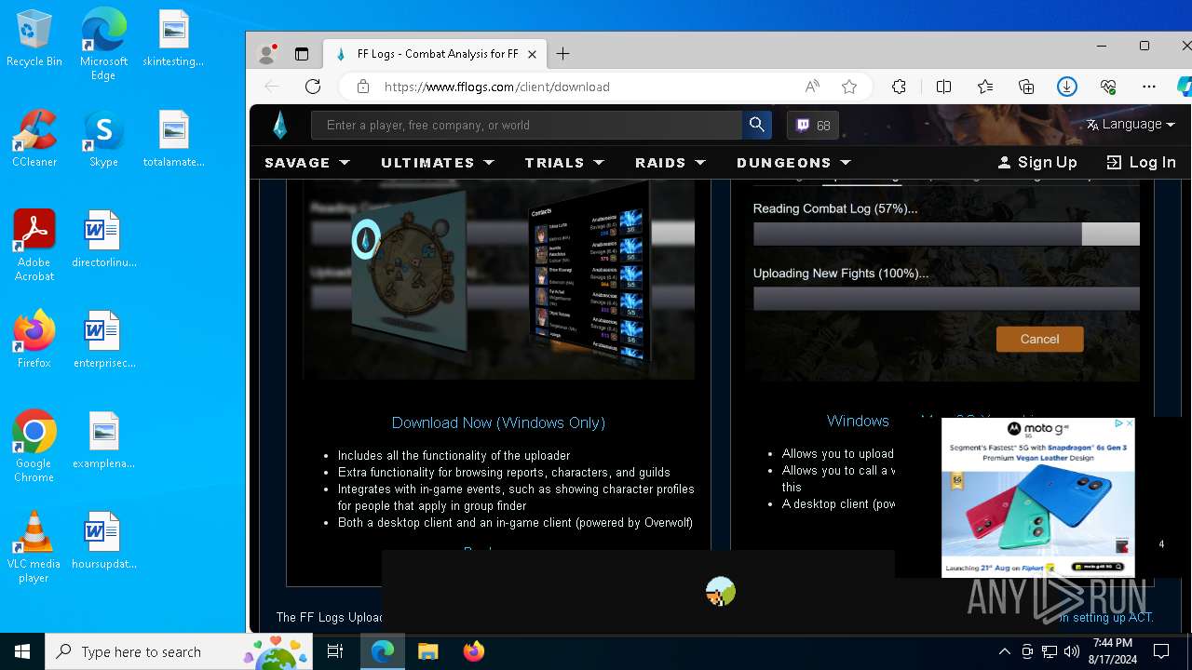Screen dimensions: 1192x670
Task: Click the Windows download link
Action: click(x=858, y=421)
